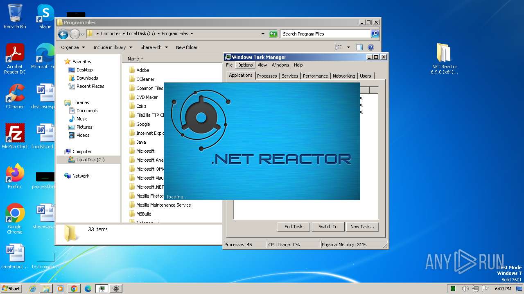Select the MSBuild folder
Screen dimensions: 524x294
pyautogui.click(x=144, y=214)
